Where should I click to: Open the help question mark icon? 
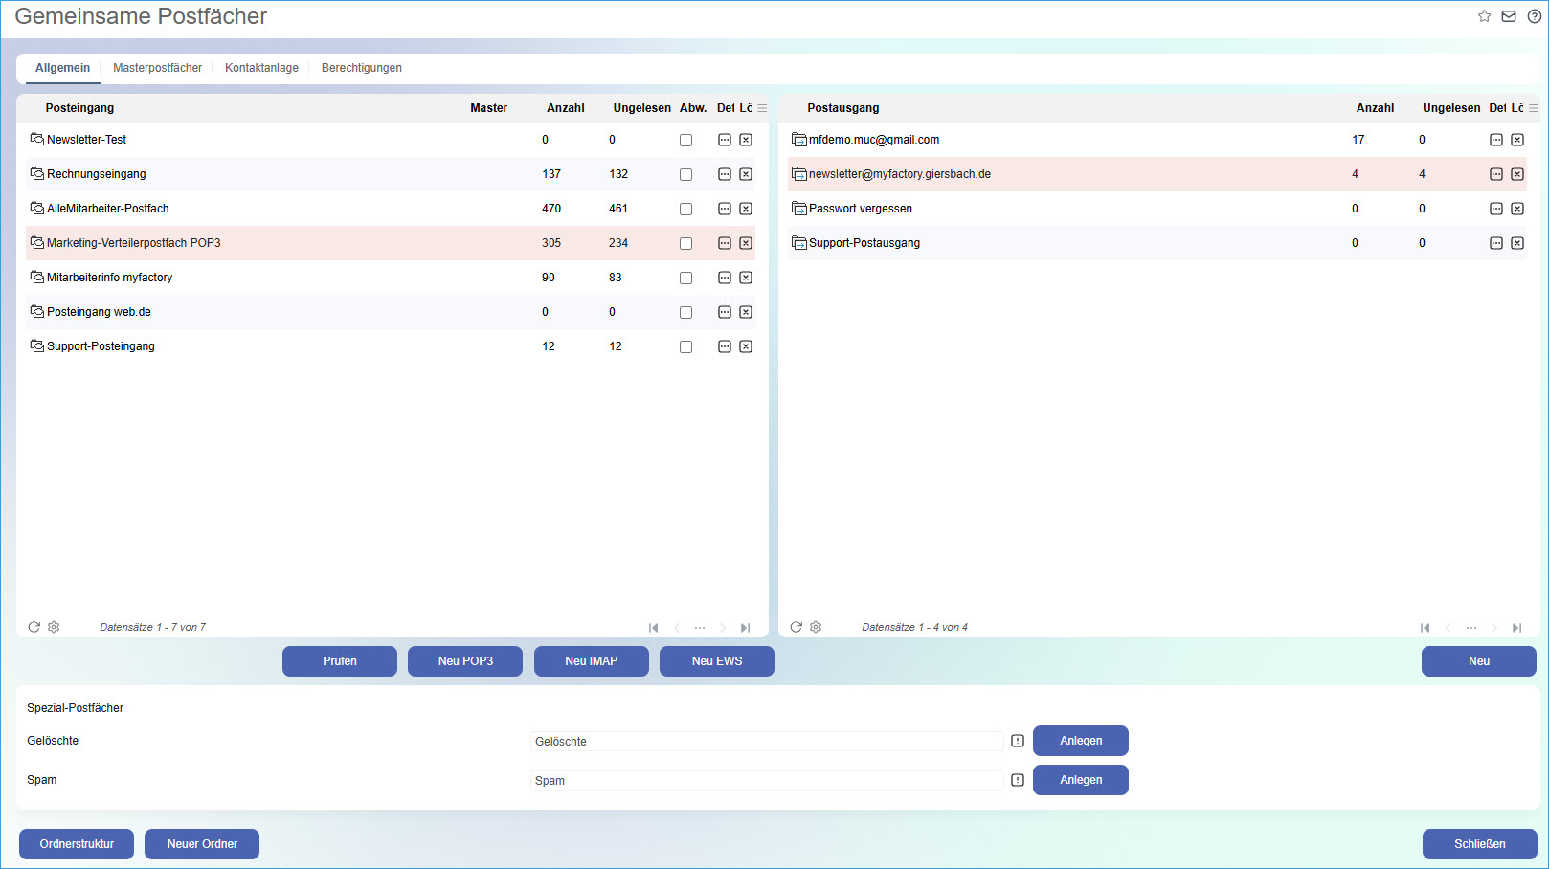[x=1534, y=16]
